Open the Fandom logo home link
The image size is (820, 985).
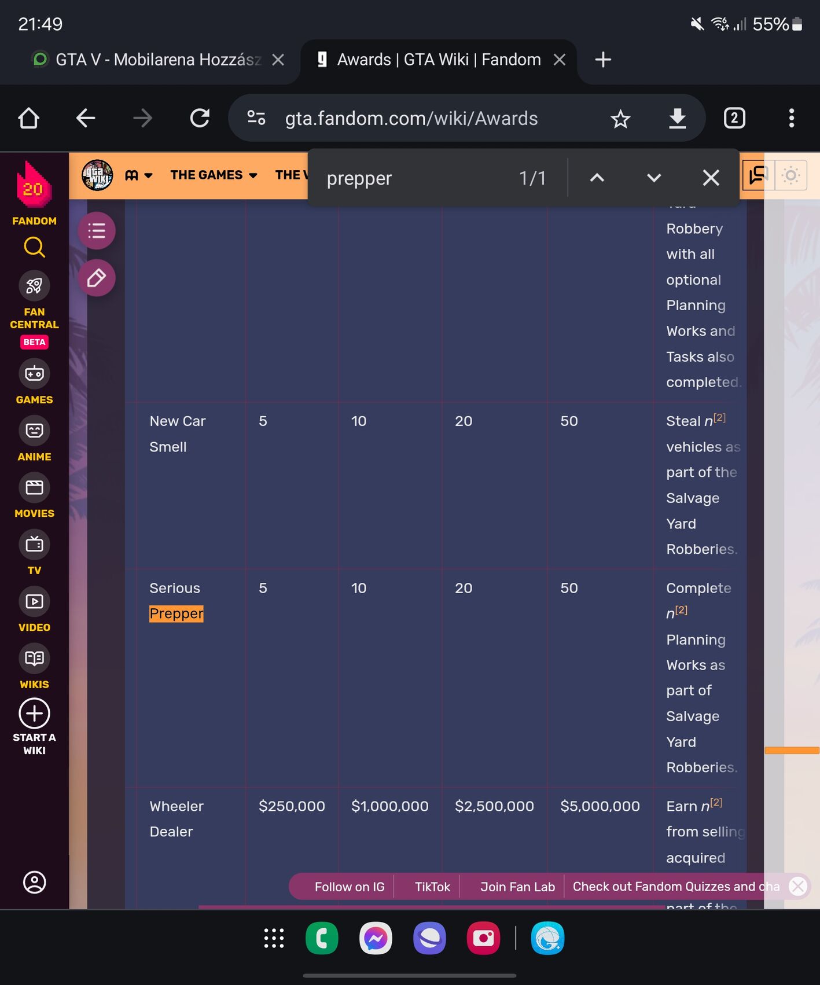[34, 193]
